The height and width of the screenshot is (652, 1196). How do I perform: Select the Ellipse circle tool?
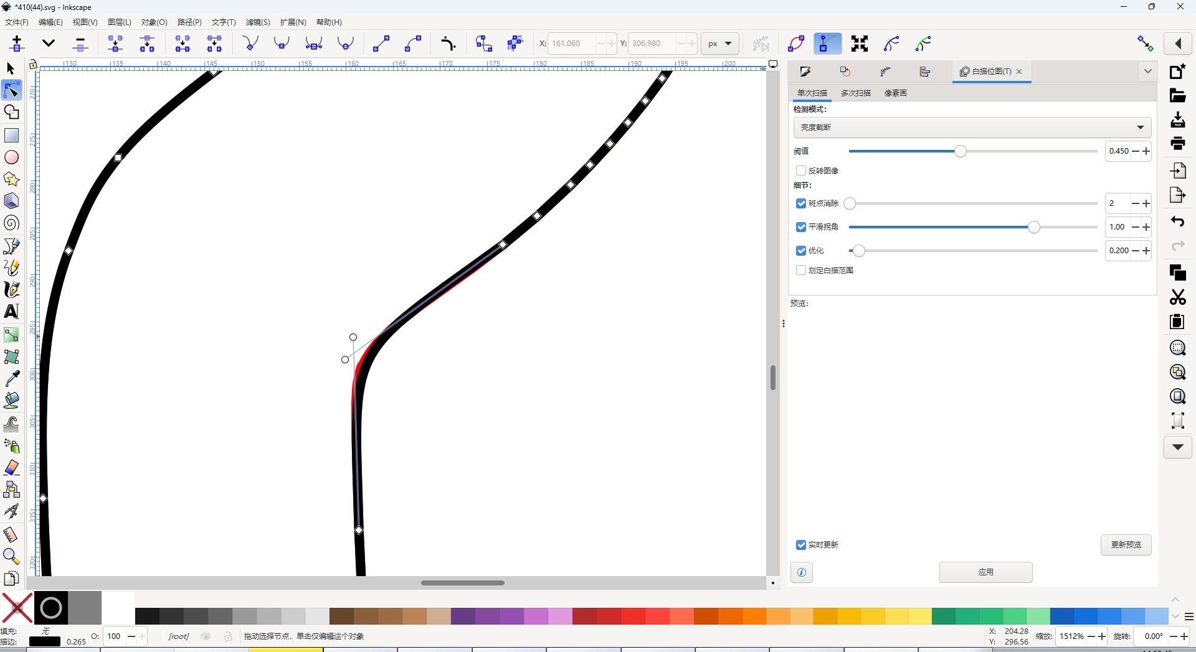coord(11,157)
